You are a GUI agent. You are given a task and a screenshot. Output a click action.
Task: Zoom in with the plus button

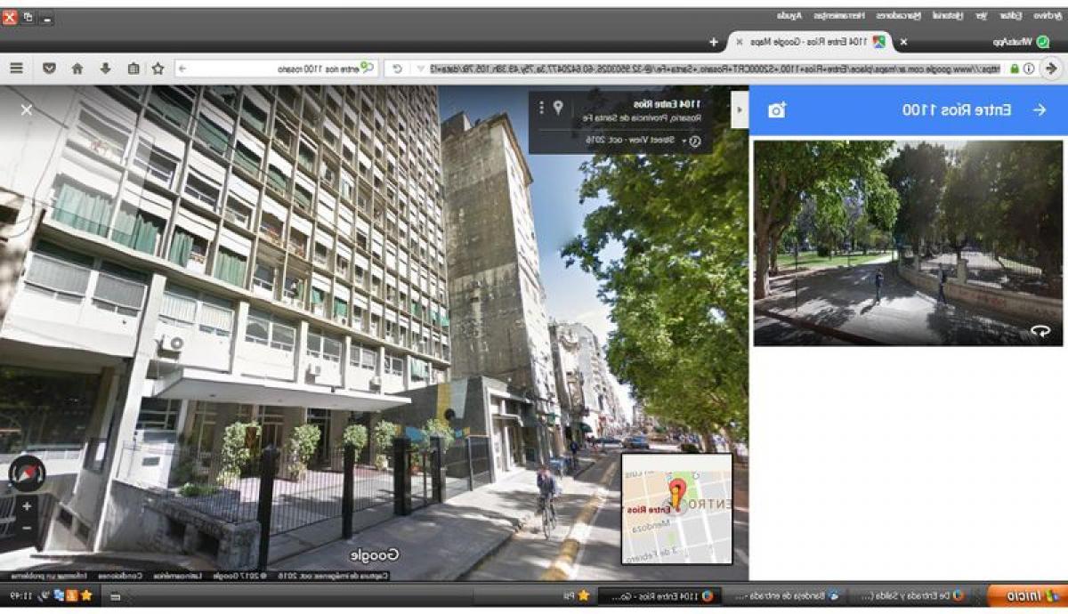27,506
